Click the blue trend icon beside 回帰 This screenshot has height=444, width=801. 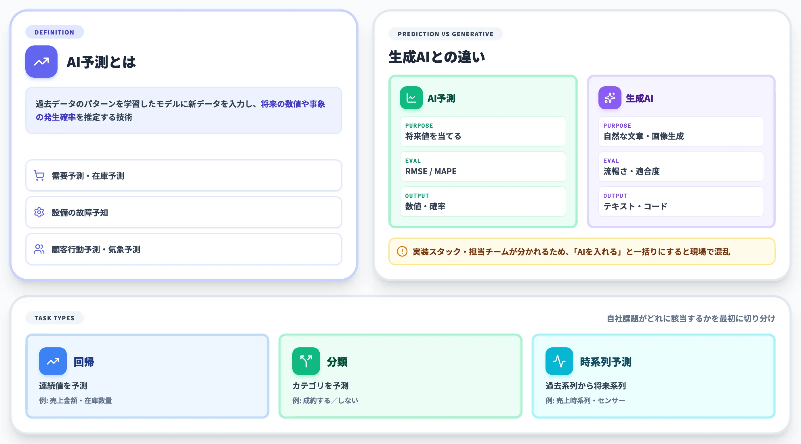coord(53,361)
